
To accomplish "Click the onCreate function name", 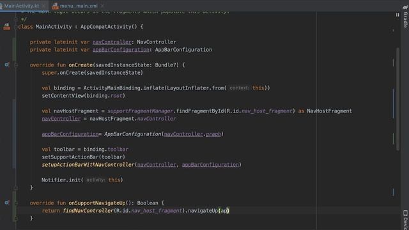I will (x=81, y=65).
